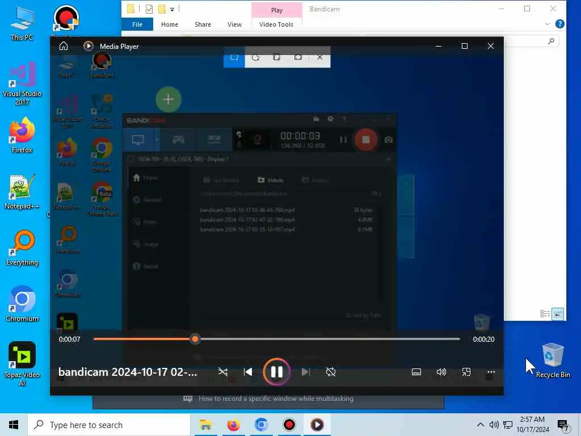The width and height of the screenshot is (581, 436).
Task: Open the notification center
Action: [x=563, y=425]
